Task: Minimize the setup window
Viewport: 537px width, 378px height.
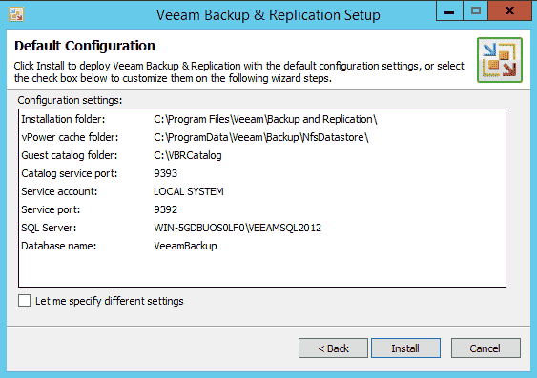Action: pos(449,10)
